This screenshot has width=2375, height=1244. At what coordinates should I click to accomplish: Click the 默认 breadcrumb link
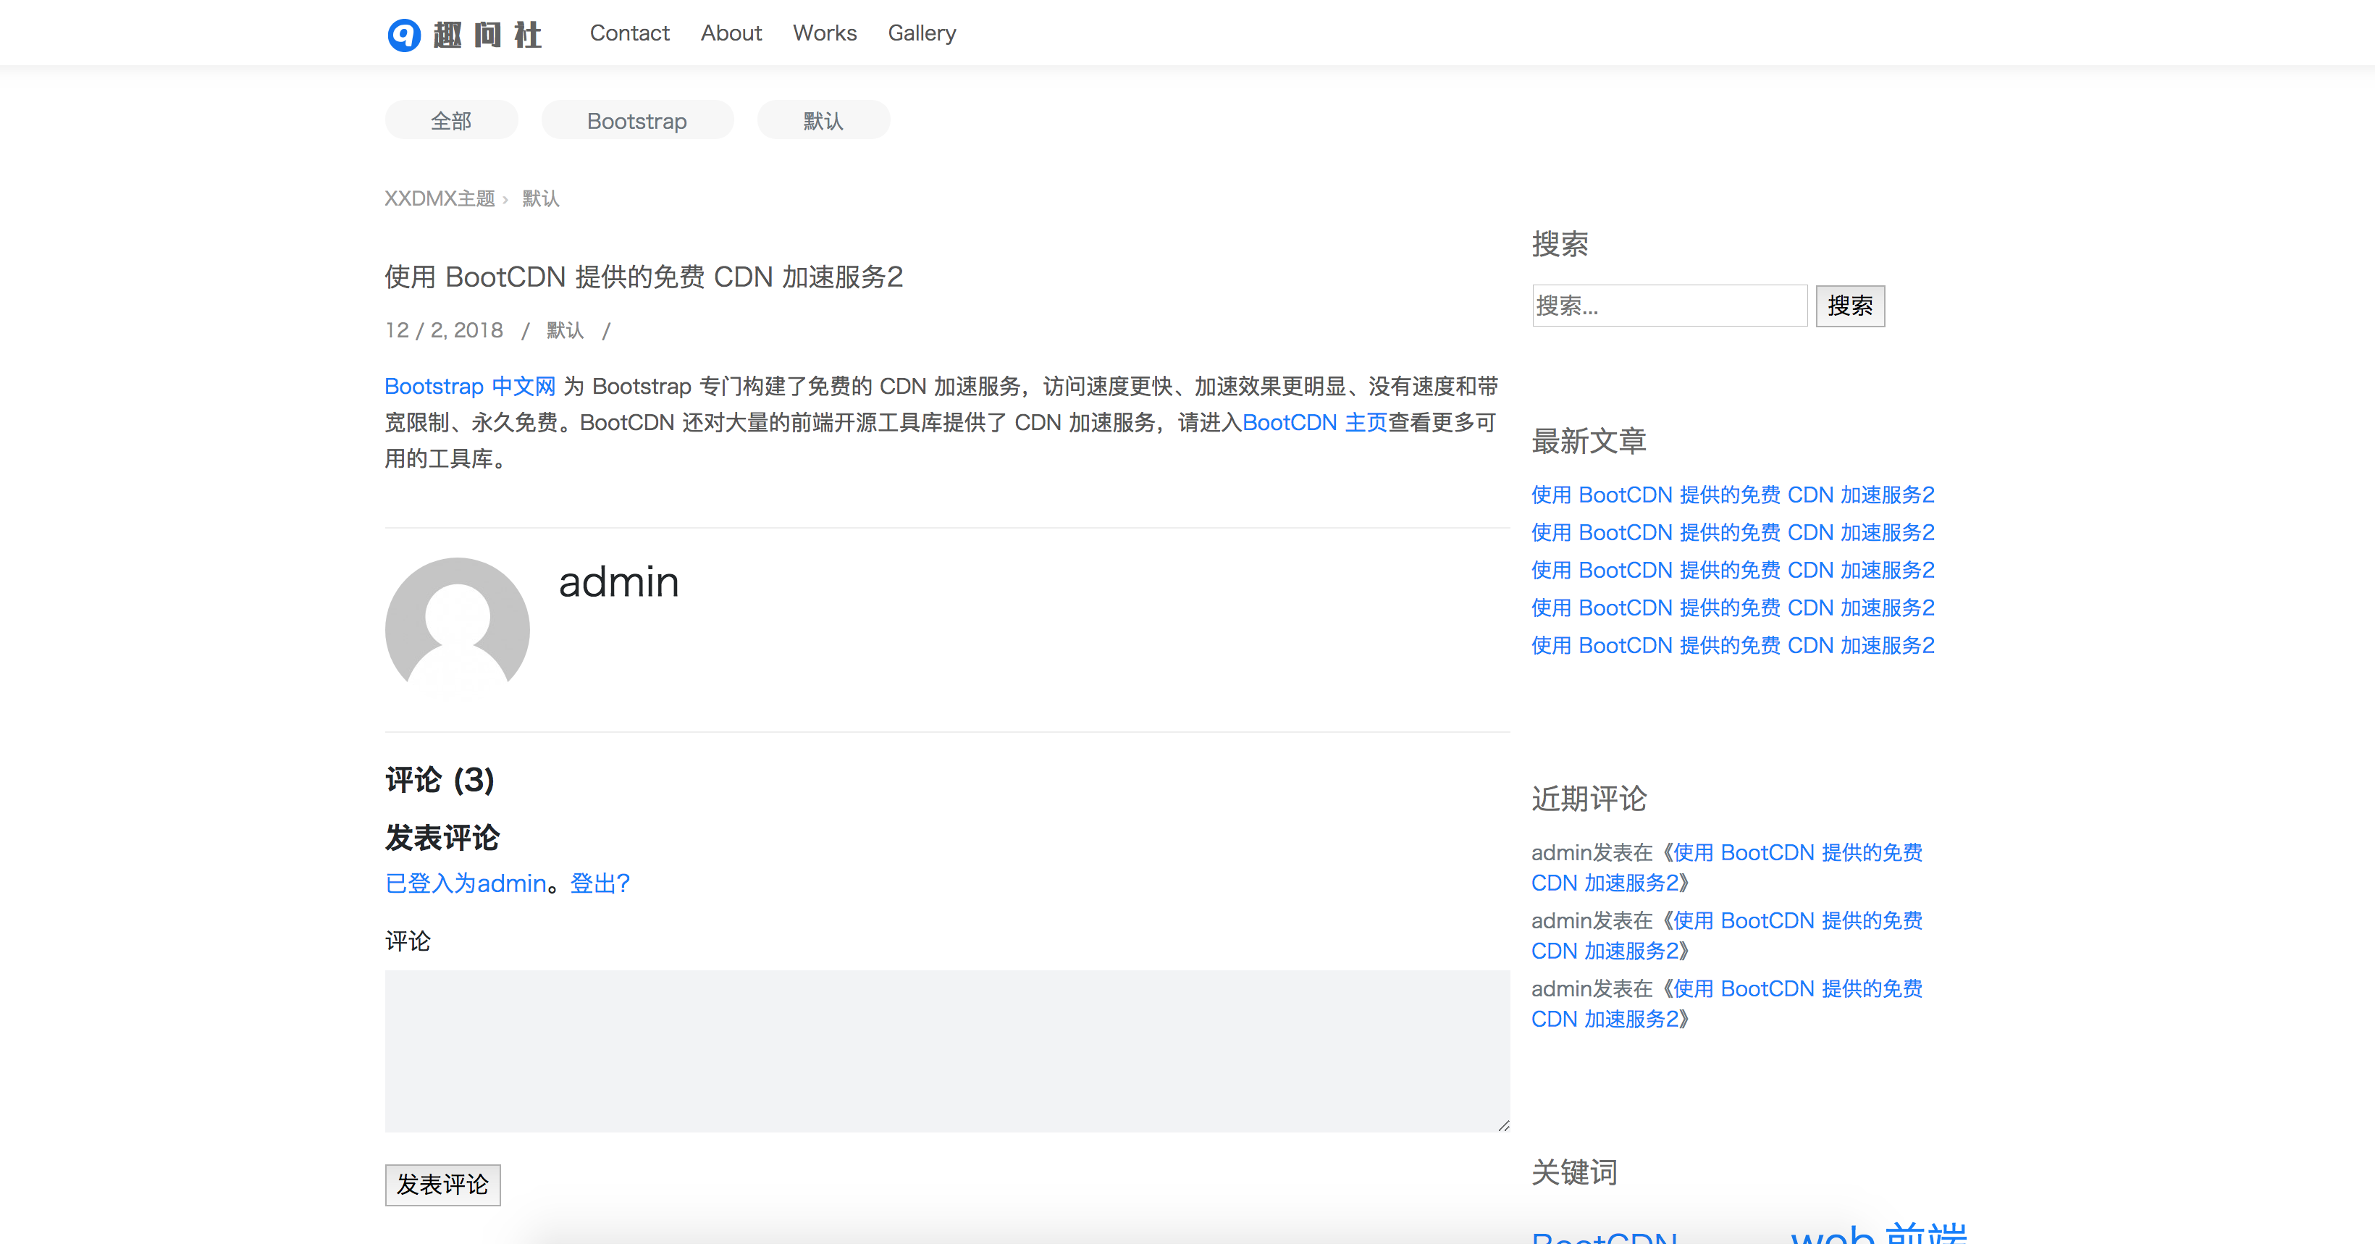pos(540,198)
